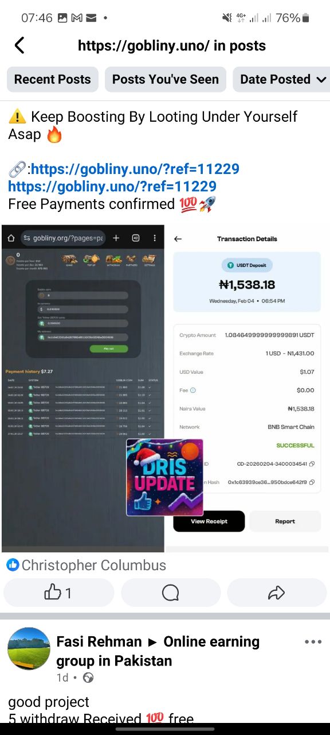
Task: Open Online earning group in Pakistan
Action: click(x=158, y=651)
